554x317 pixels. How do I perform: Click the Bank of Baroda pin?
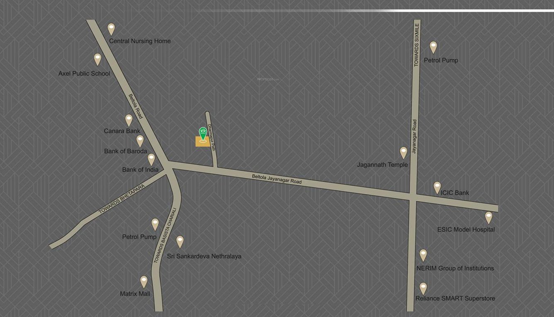[x=140, y=140]
